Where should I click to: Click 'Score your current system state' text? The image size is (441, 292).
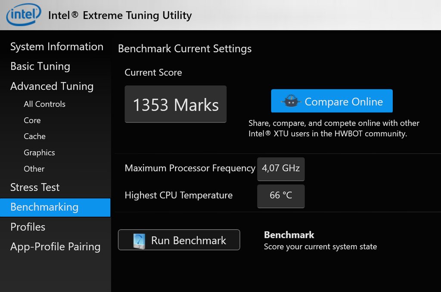coord(320,246)
